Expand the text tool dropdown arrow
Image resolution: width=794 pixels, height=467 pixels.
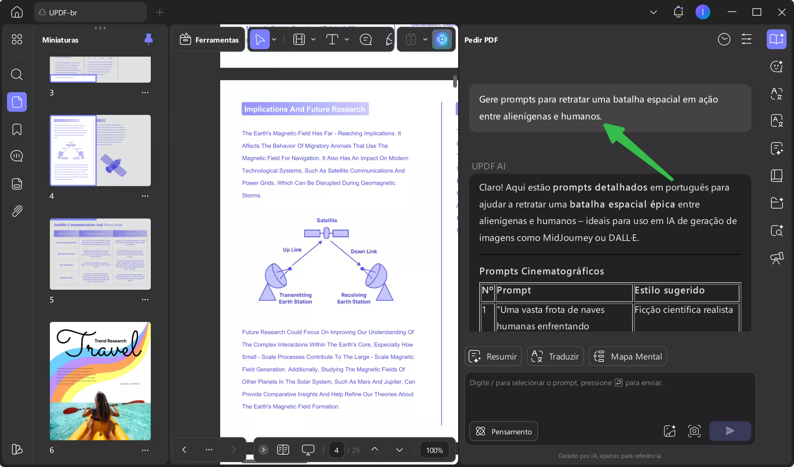pyautogui.click(x=347, y=40)
